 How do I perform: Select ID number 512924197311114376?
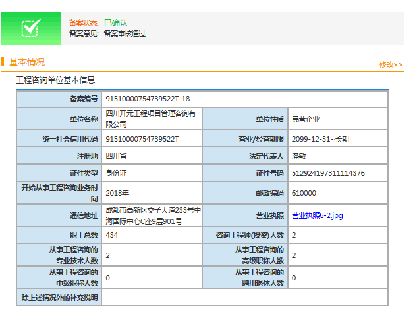click(328, 173)
